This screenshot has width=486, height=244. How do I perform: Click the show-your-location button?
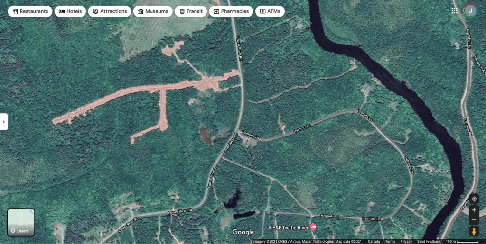474,199
